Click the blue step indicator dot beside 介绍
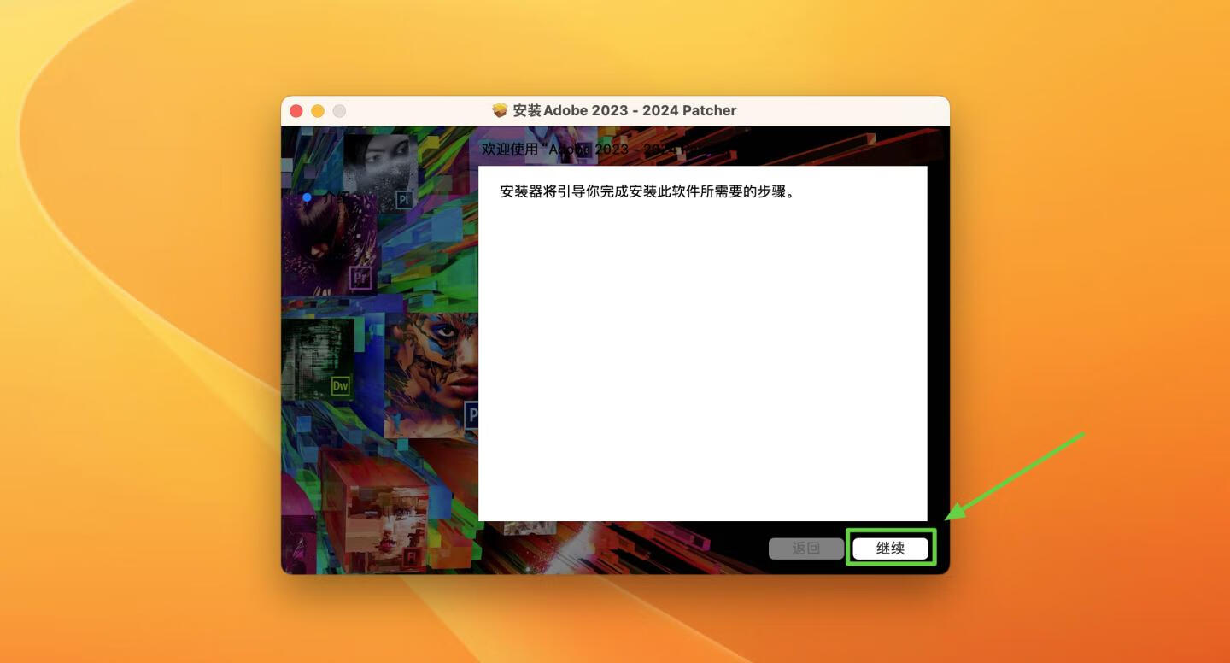Screen dimensions: 1230x663 click(307, 197)
